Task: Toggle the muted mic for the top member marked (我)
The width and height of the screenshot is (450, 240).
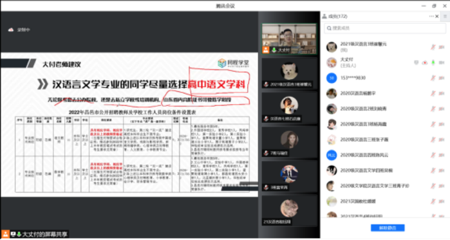Action: [x=433, y=47]
